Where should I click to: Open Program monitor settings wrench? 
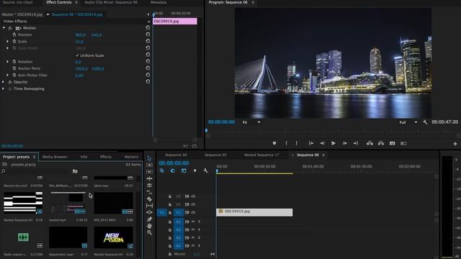pos(425,122)
